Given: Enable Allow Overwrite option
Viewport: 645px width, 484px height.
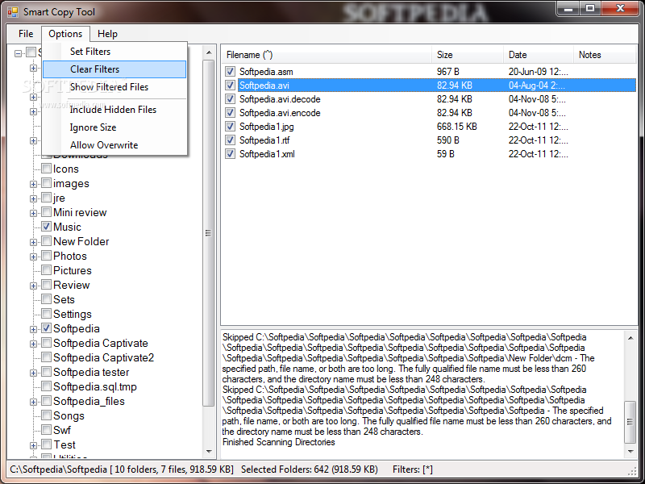Looking at the screenshot, I should click(x=114, y=145).
